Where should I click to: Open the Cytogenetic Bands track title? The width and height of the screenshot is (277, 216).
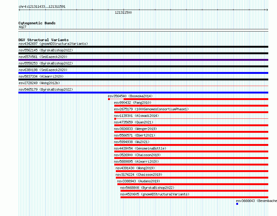37,23
